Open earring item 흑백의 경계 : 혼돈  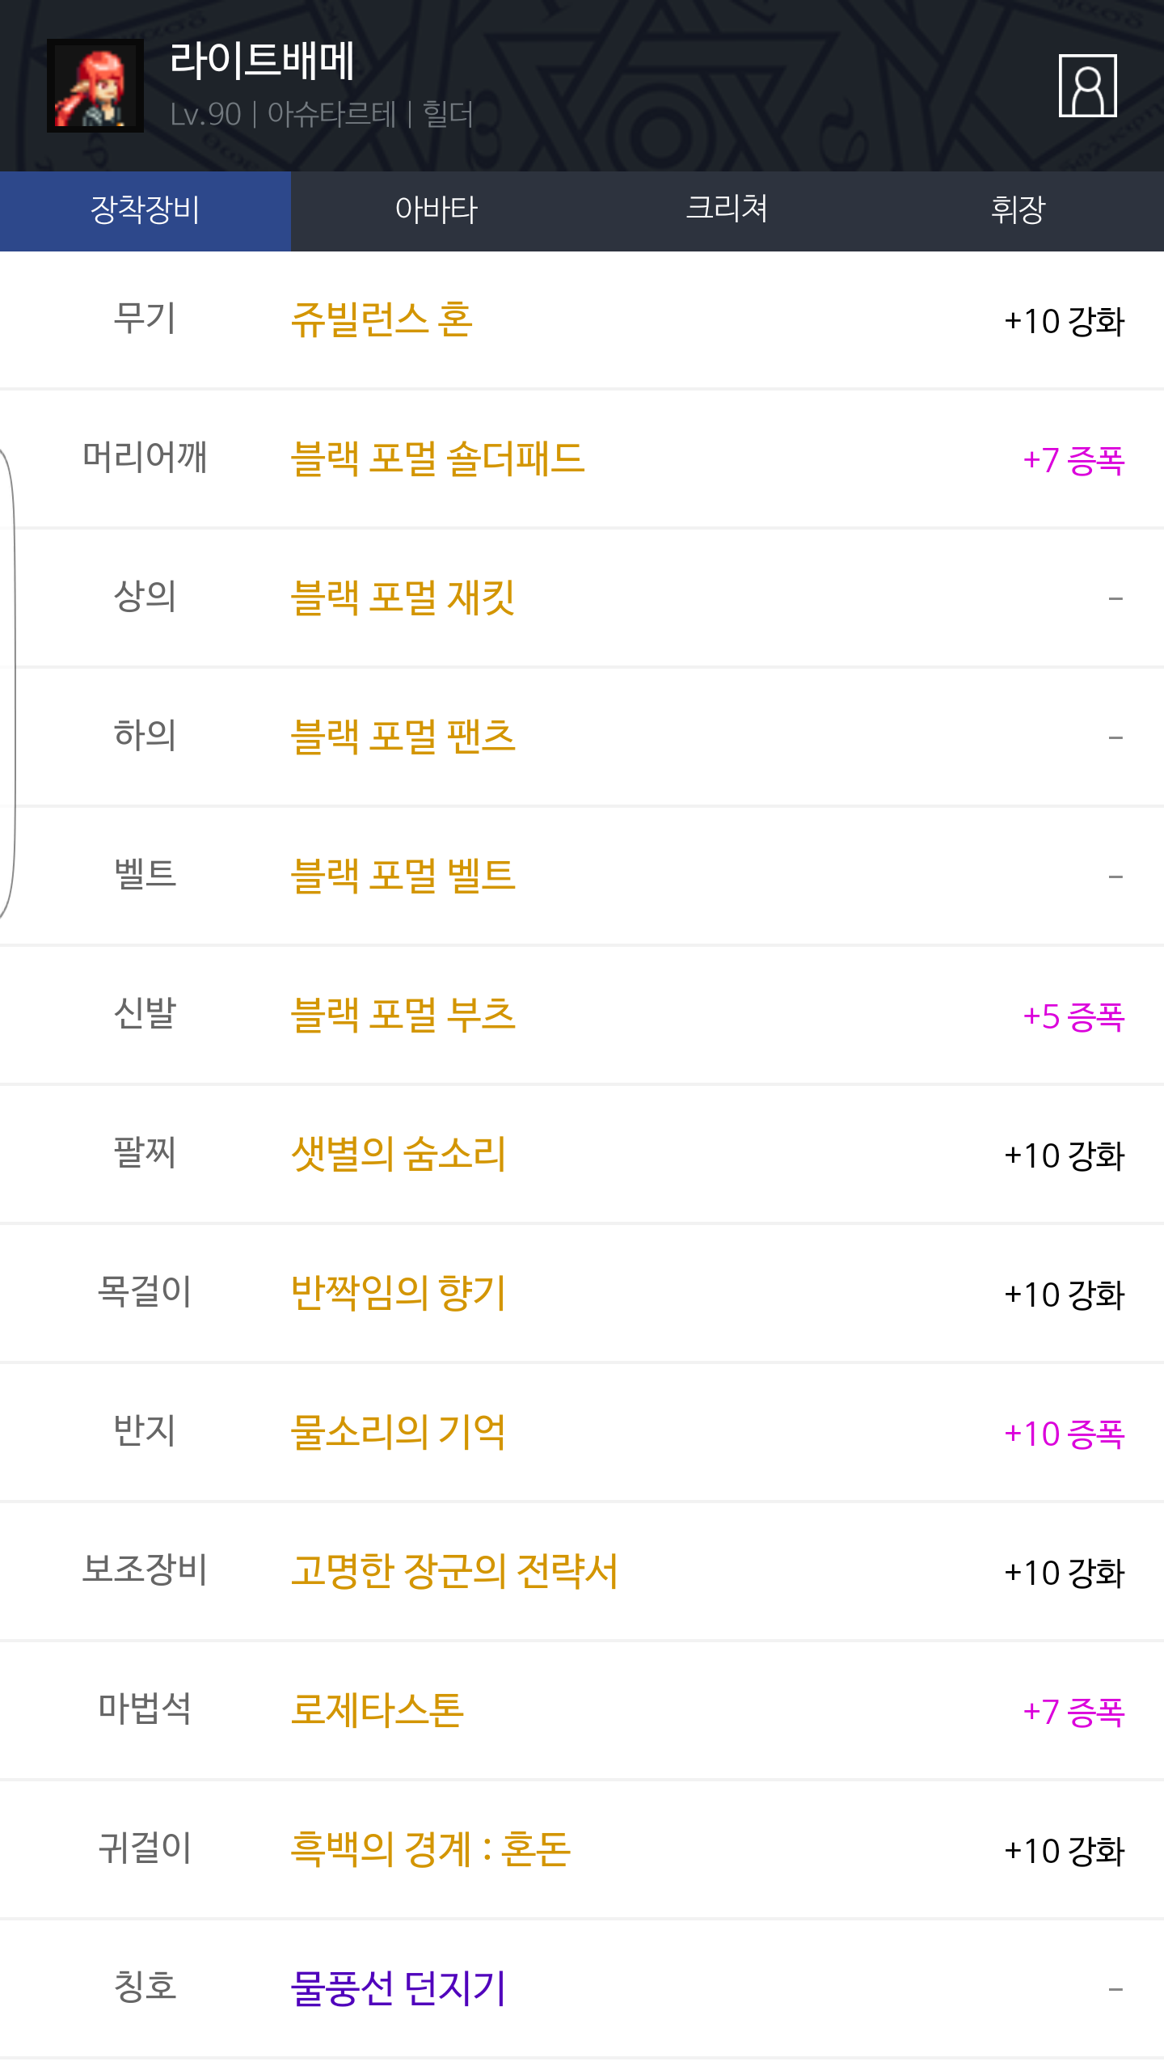(430, 1850)
